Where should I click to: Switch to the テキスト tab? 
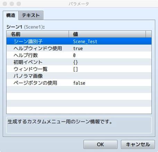click(x=31, y=15)
